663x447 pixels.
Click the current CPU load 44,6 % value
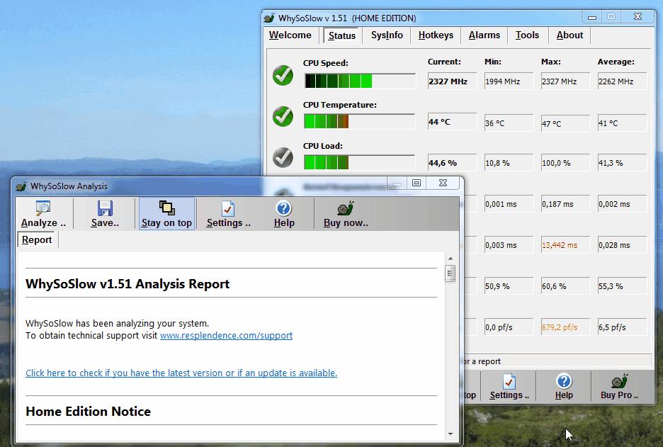pos(452,163)
